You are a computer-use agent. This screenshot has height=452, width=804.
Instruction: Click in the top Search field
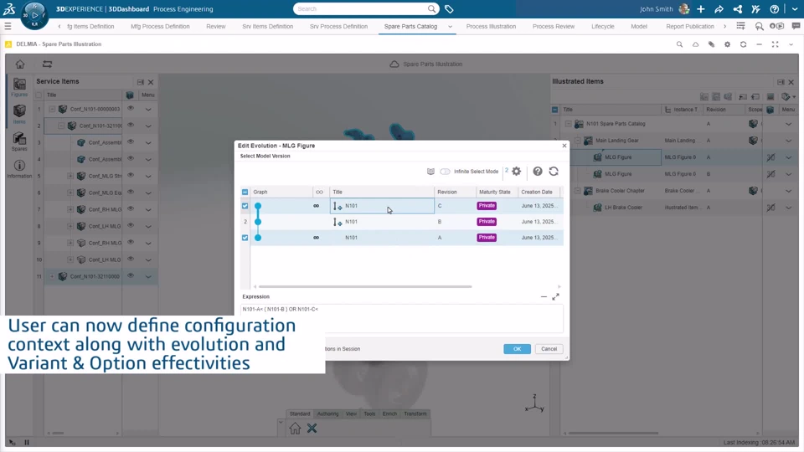pyautogui.click(x=362, y=8)
